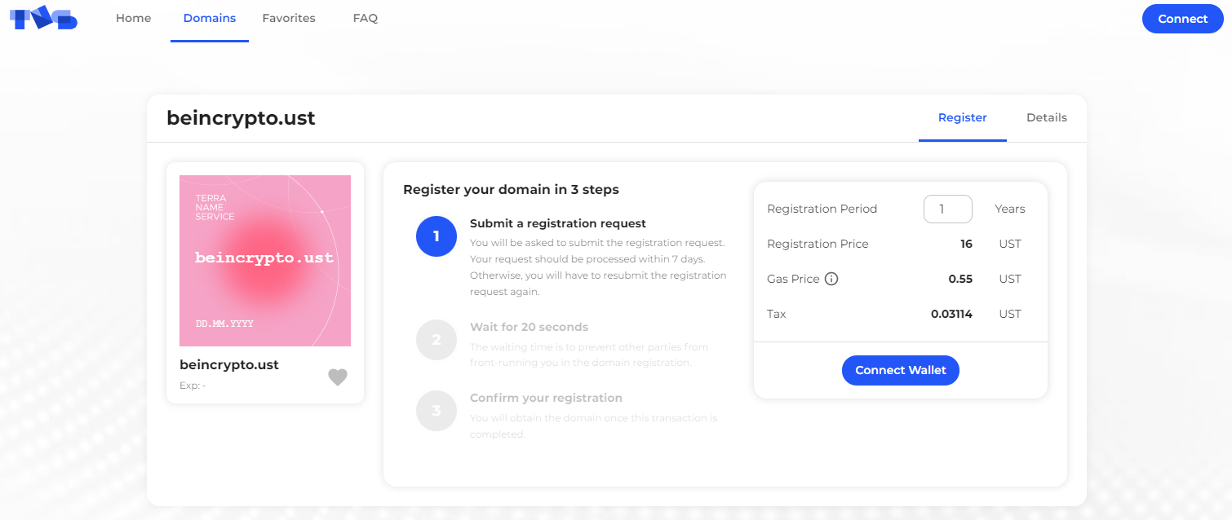
Task: Switch to the Details tab
Action: click(1047, 117)
